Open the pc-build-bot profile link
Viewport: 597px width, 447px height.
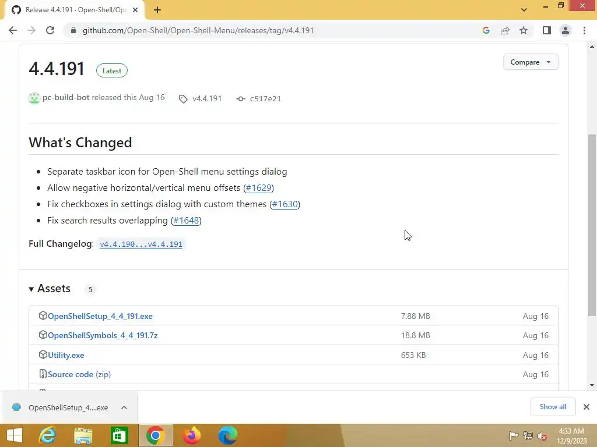(66, 97)
